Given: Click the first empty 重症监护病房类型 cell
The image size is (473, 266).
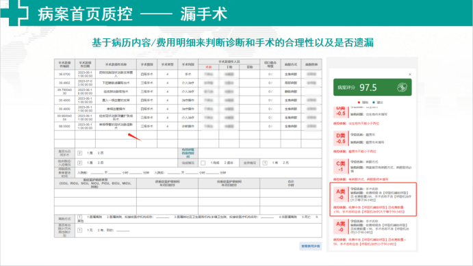Looking at the screenshot, I should (x=95, y=193).
